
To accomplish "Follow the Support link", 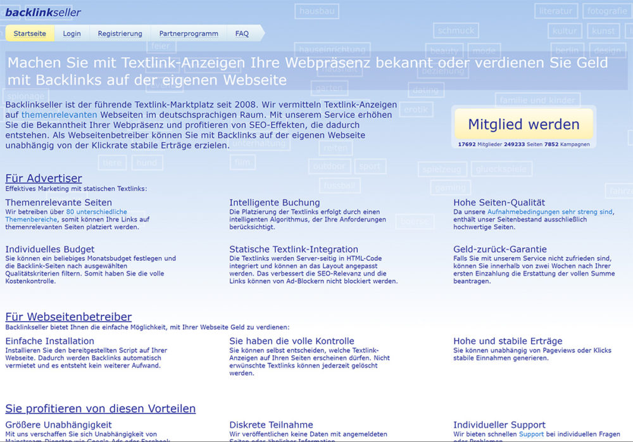I will coord(531,434).
